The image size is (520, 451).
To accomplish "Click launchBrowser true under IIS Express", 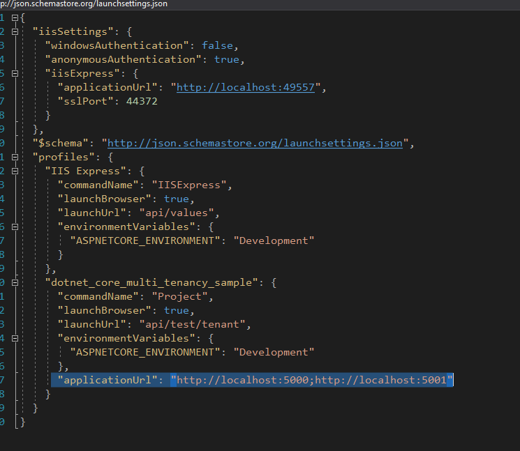I will pos(177,199).
